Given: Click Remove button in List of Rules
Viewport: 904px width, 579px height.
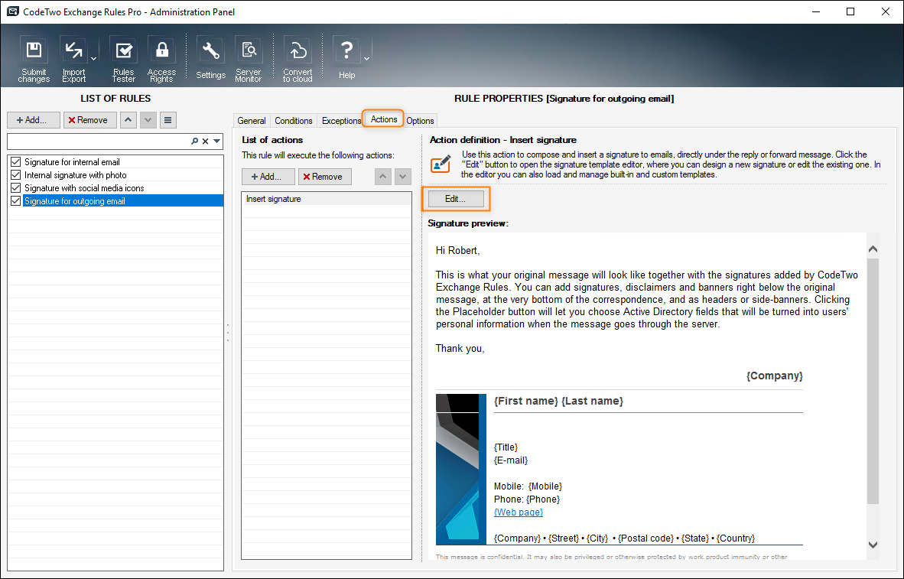Looking at the screenshot, I should 90,120.
